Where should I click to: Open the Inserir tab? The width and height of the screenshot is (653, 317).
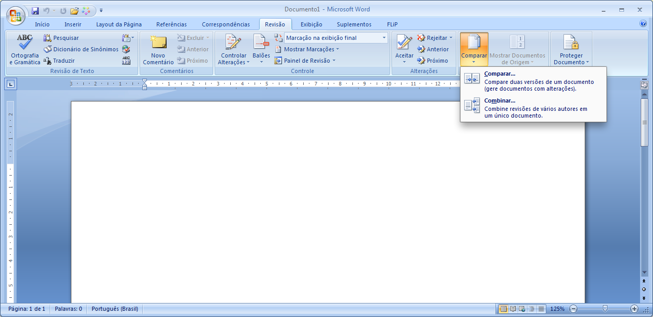click(73, 24)
